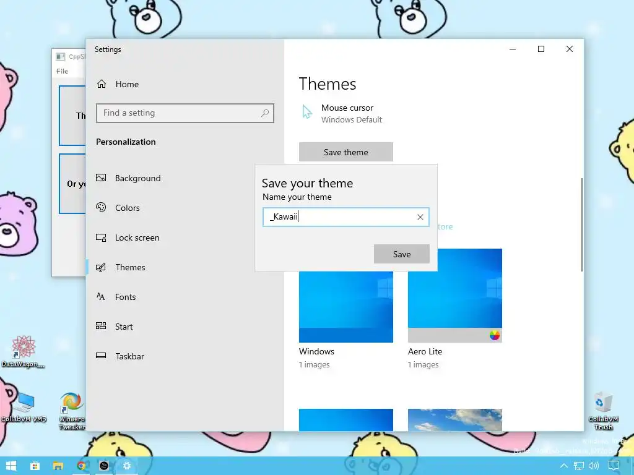Click the Settings page vertical scrollbar

click(x=582, y=225)
